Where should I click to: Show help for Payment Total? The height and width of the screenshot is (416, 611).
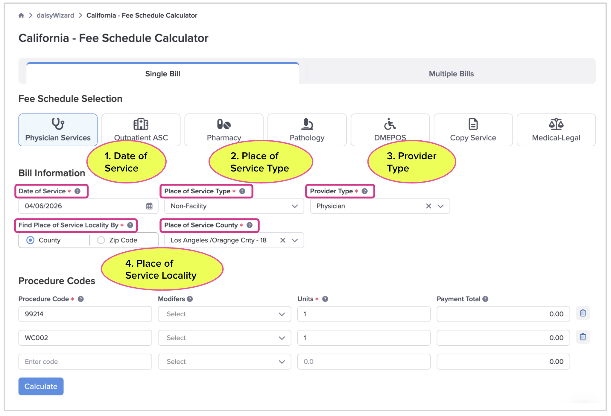485,299
